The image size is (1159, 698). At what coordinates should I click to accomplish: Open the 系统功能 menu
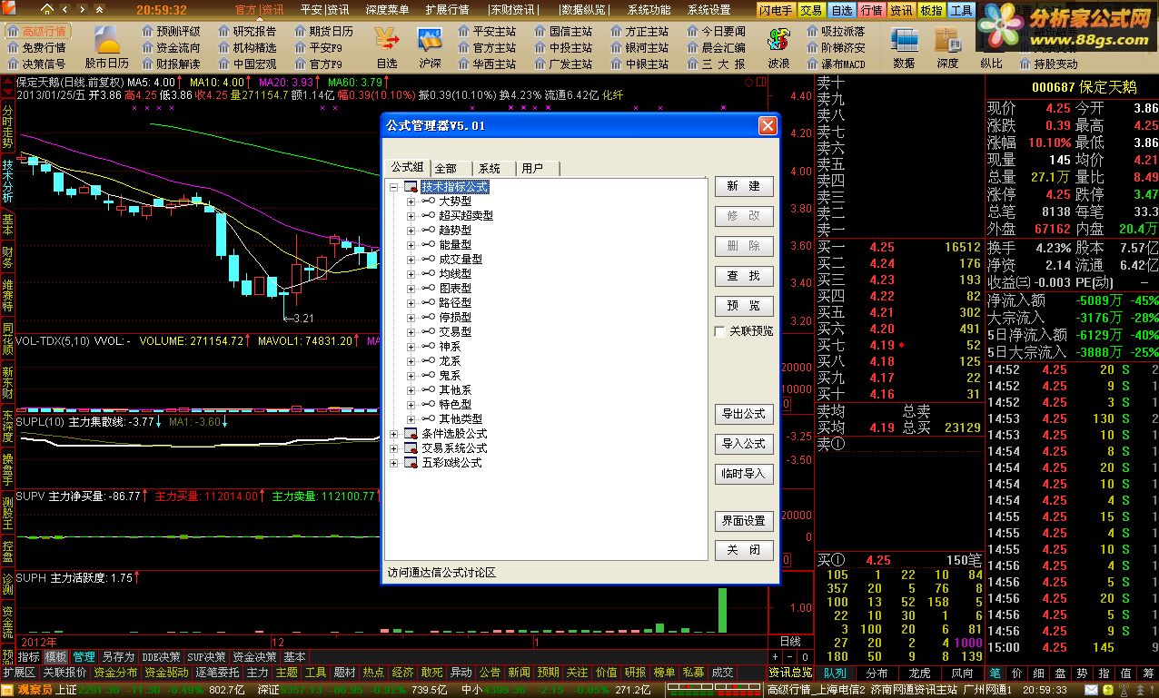(649, 10)
